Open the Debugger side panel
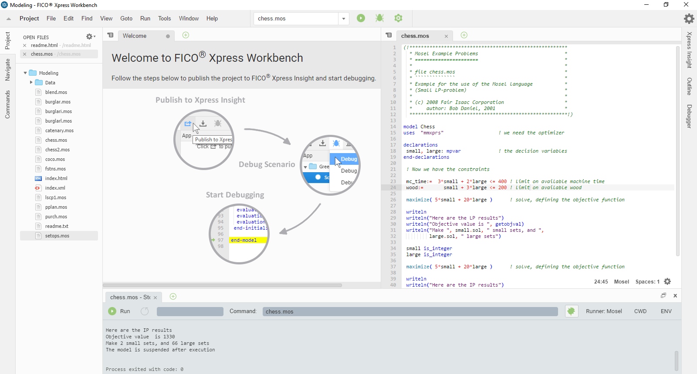697x374 pixels. pos(689,116)
